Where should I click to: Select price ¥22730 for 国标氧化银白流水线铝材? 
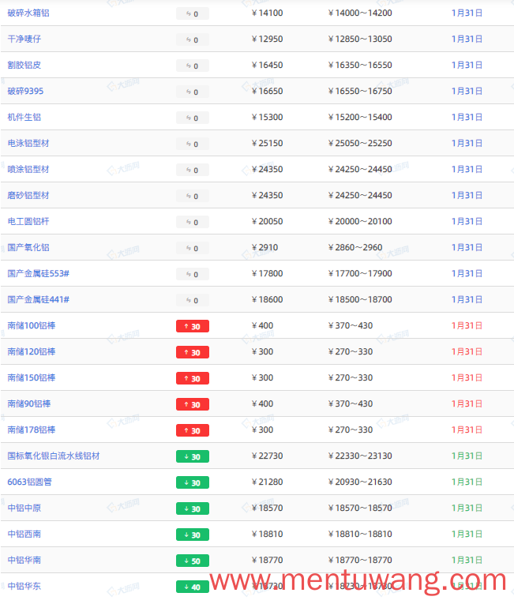268,456
